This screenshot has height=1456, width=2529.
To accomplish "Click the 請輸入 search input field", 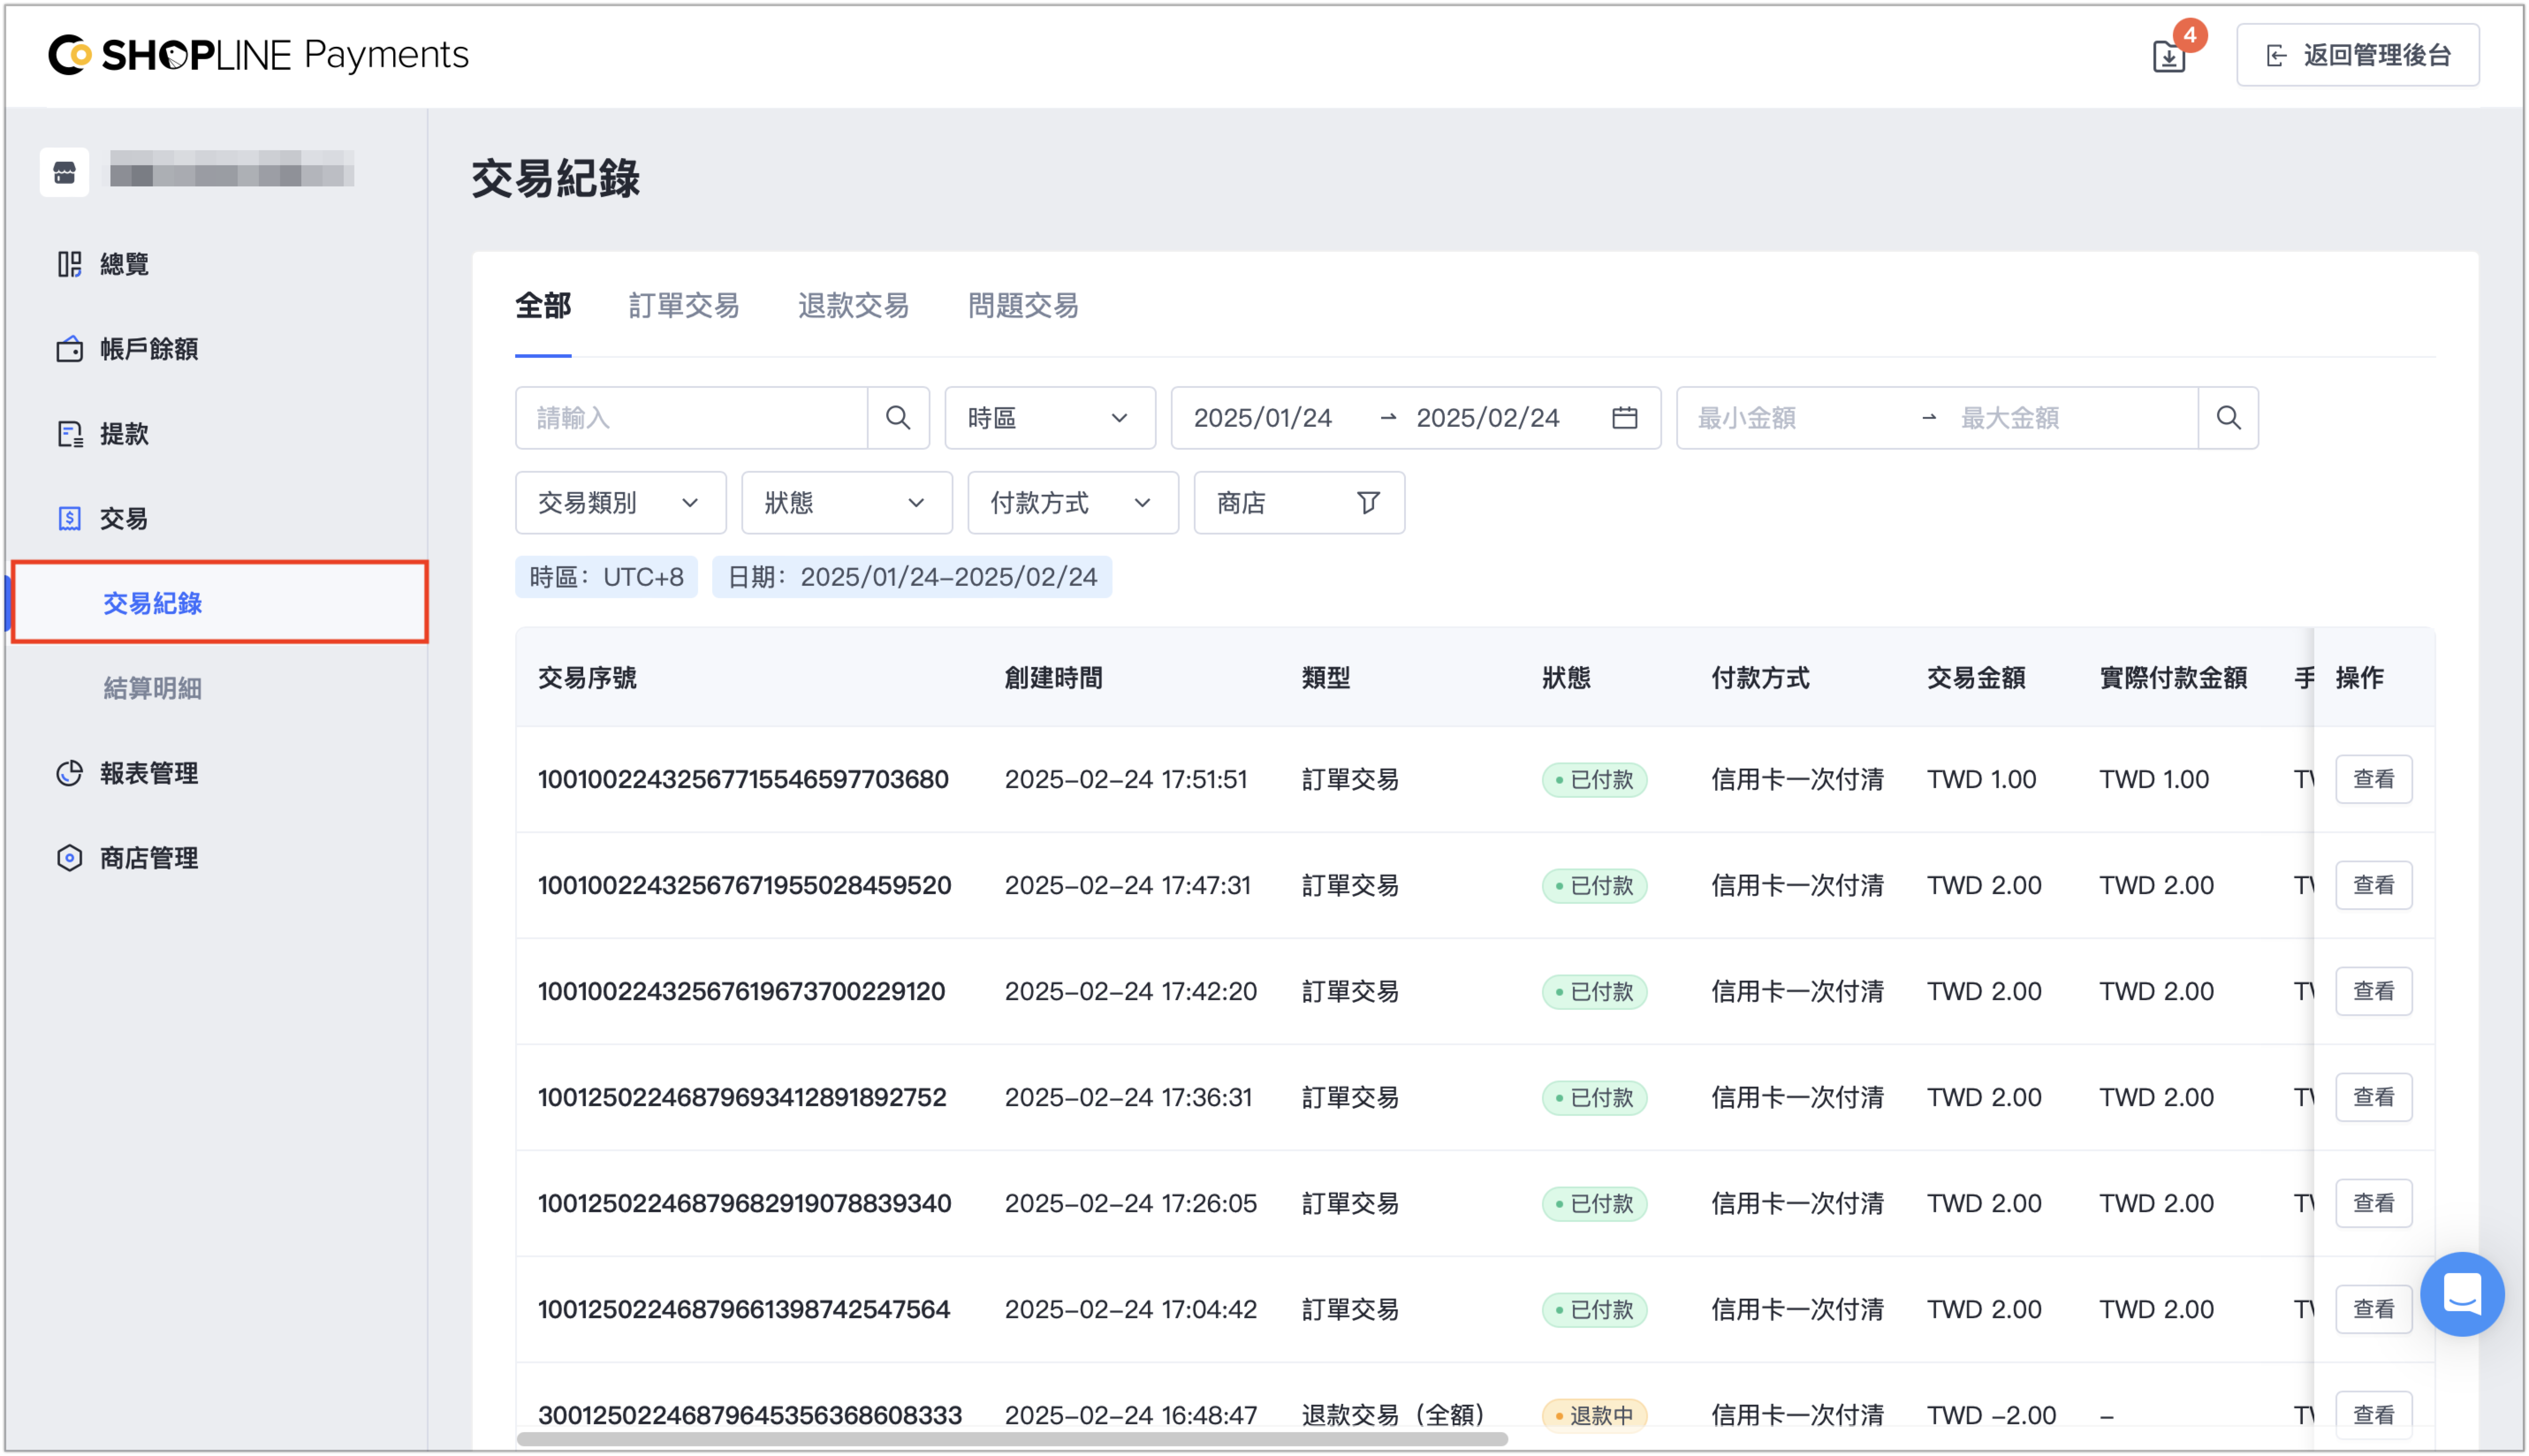I will click(692, 418).
